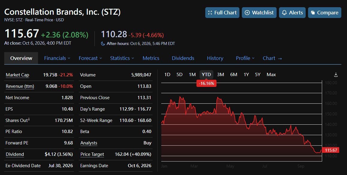Click the -16.16% YTD change badge
The image size is (347, 175).
(x=206, y=83)
